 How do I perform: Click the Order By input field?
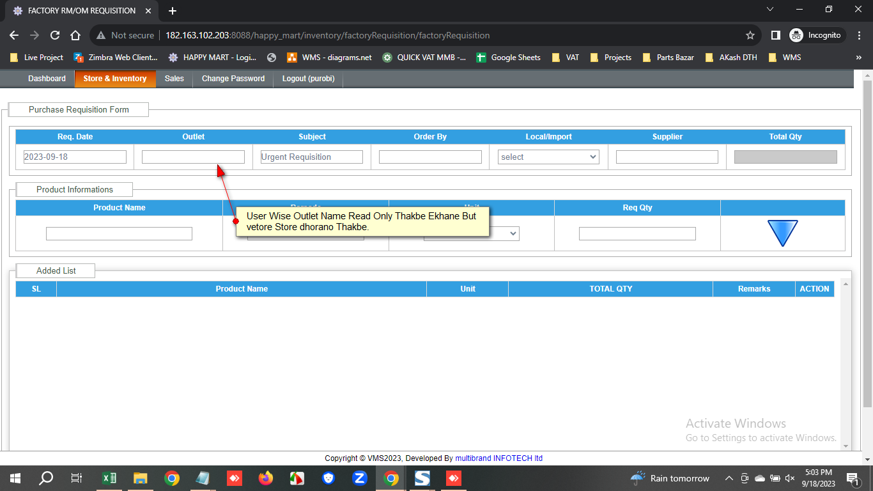point(430,157)
